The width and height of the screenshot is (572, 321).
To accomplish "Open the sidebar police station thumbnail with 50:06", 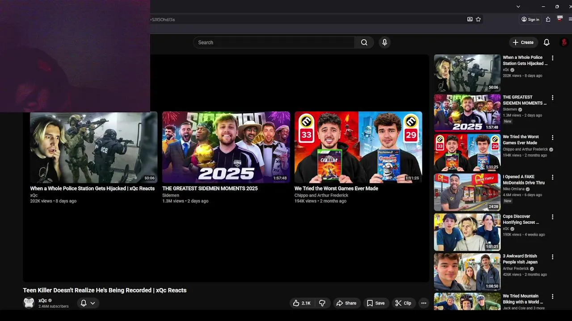I will [467, 73].
